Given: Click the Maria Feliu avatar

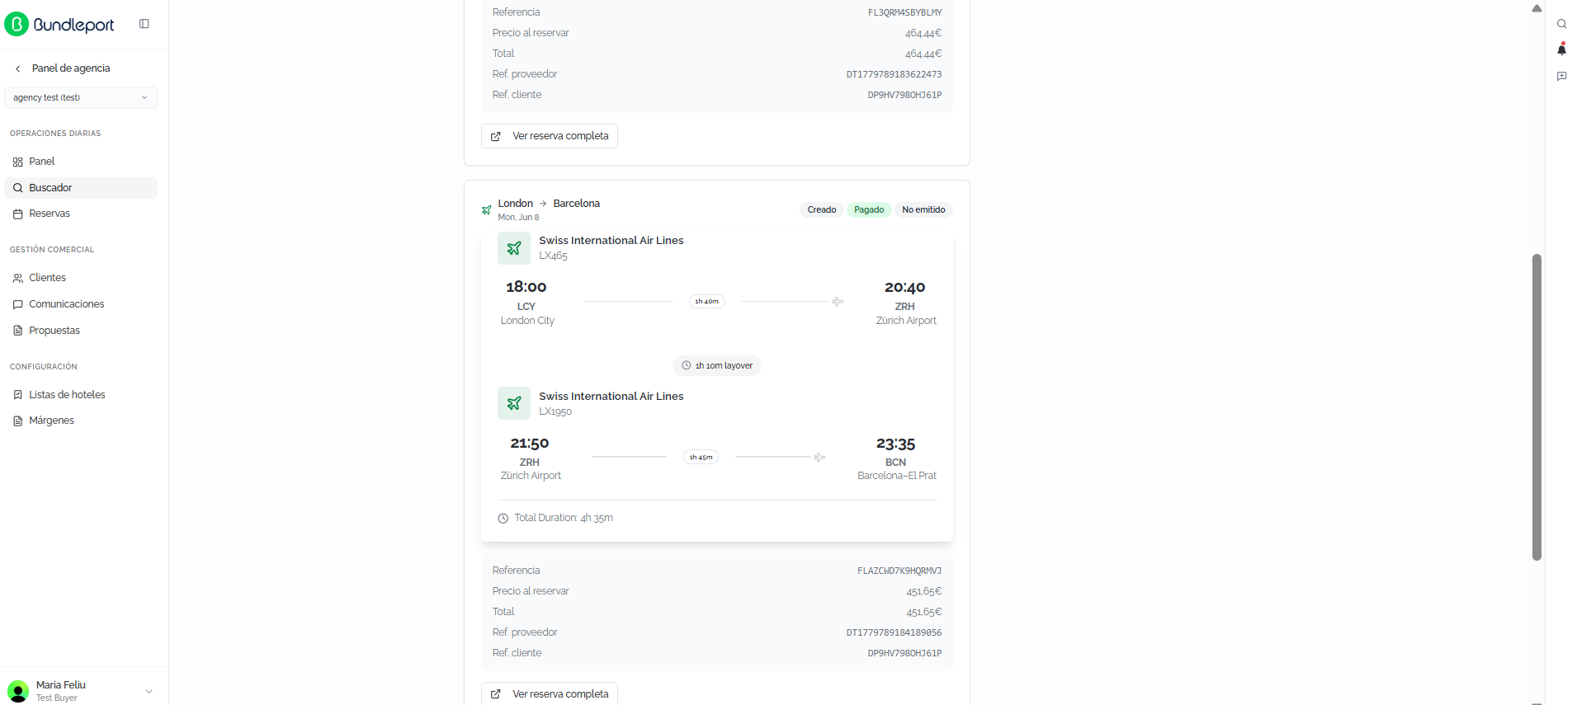Looking at the screenshot, I should pos(18,691).
